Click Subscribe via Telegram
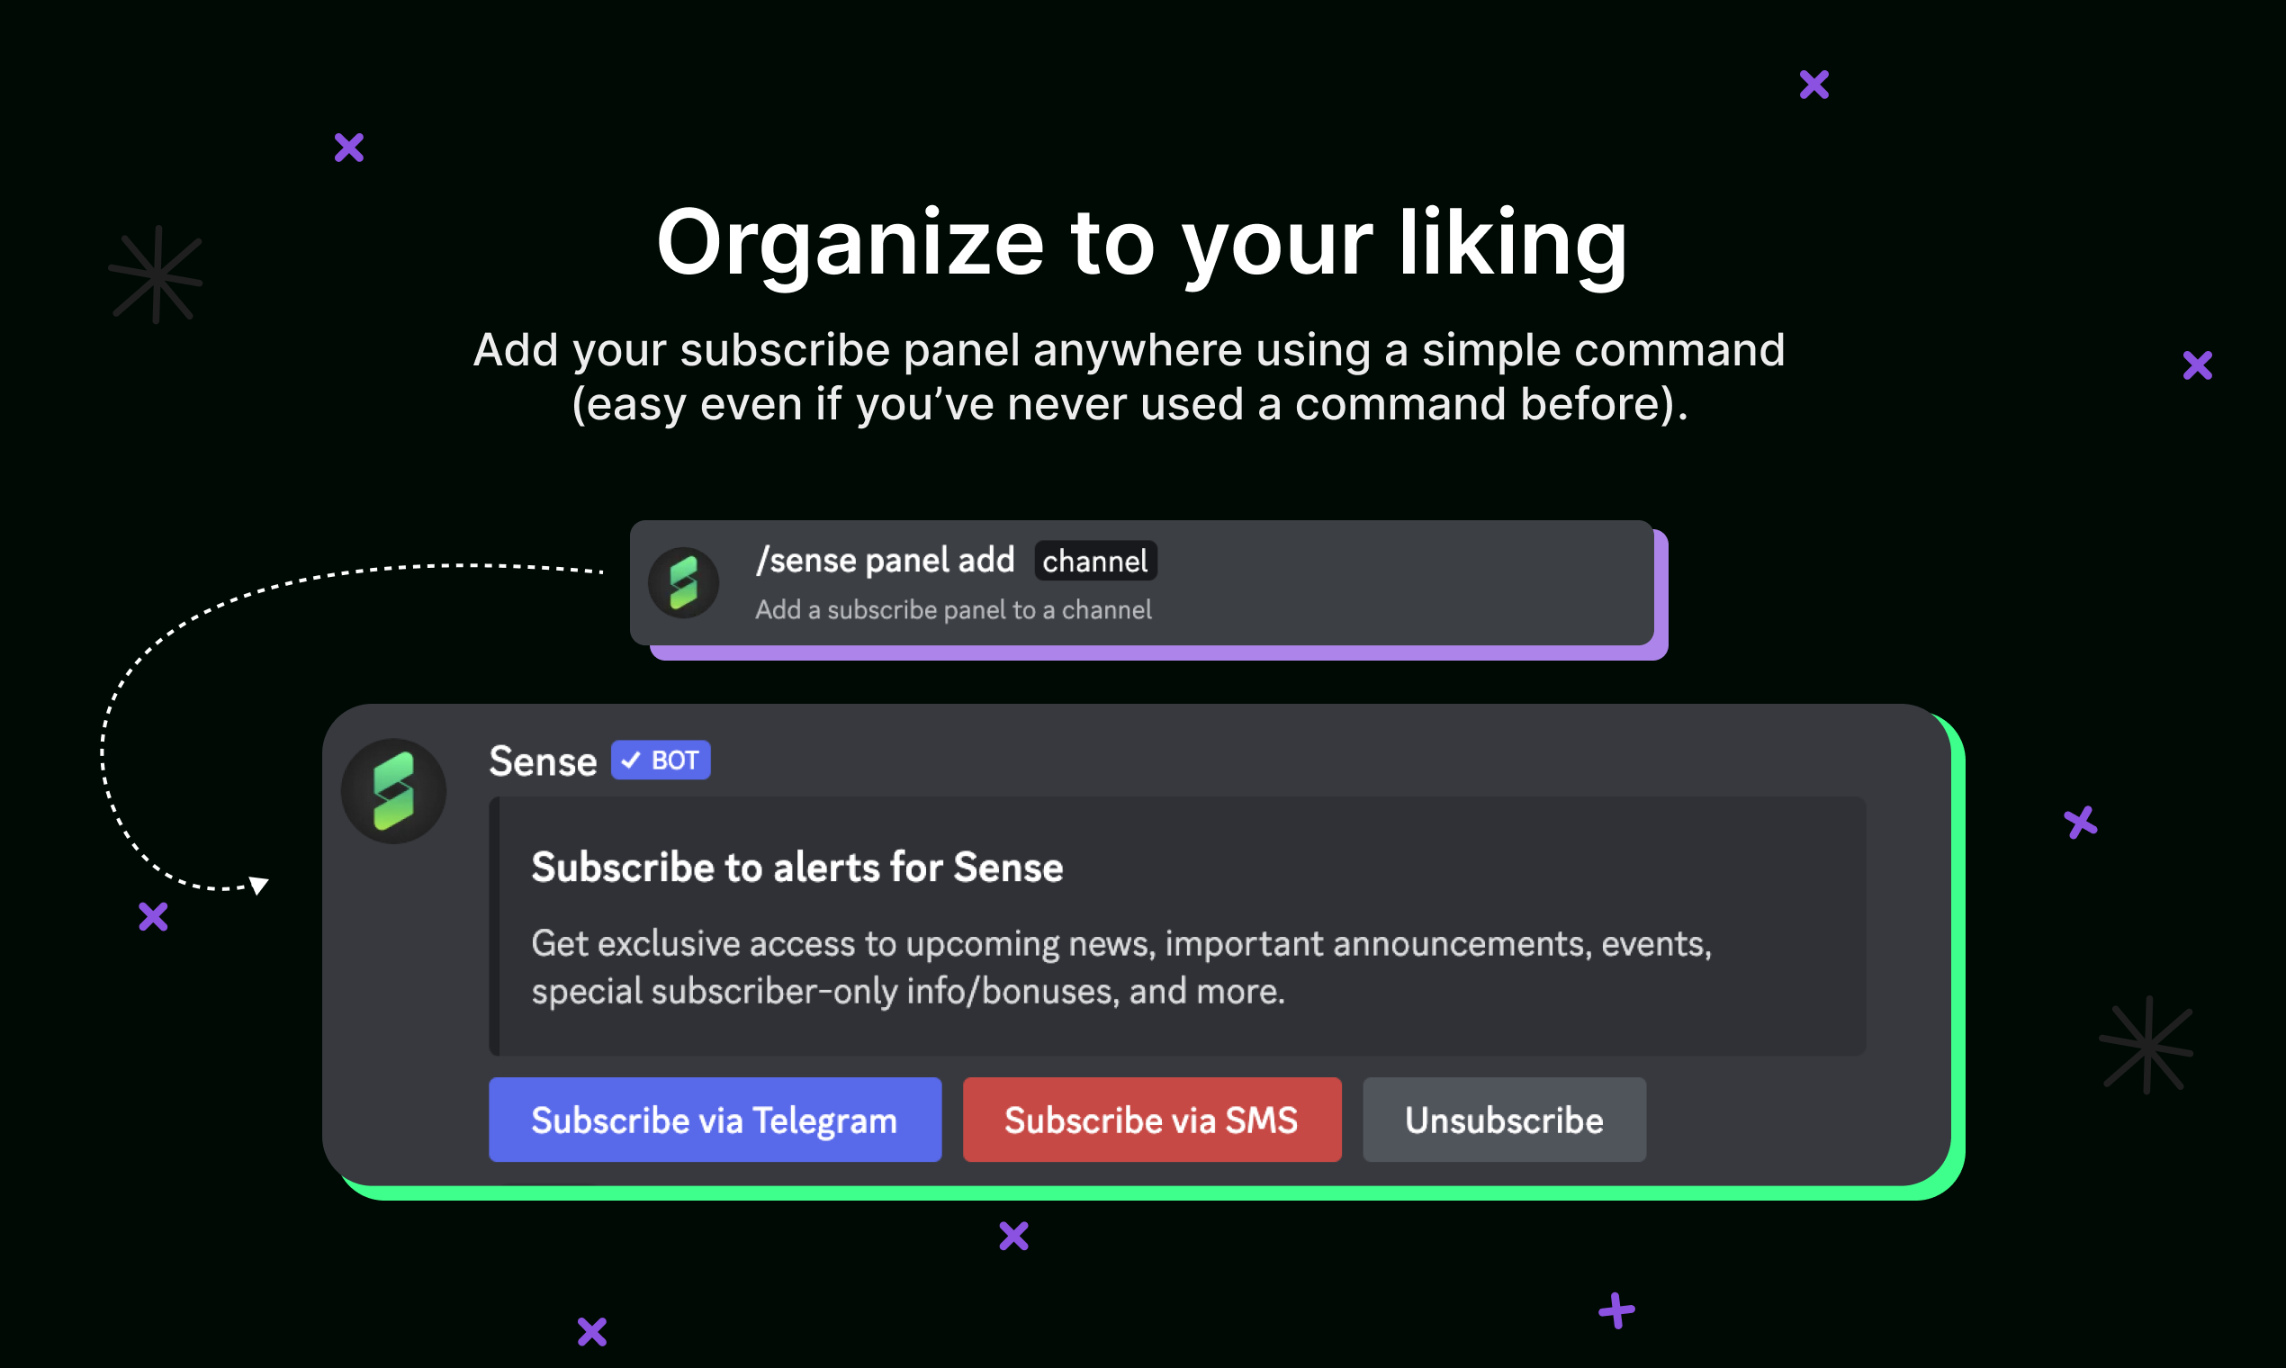 (x=715, y=1120)
